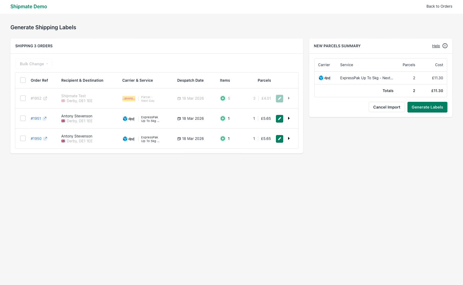Click the calendar icon on order #1950's despatch date
The image size is (463, 285).
179,139
